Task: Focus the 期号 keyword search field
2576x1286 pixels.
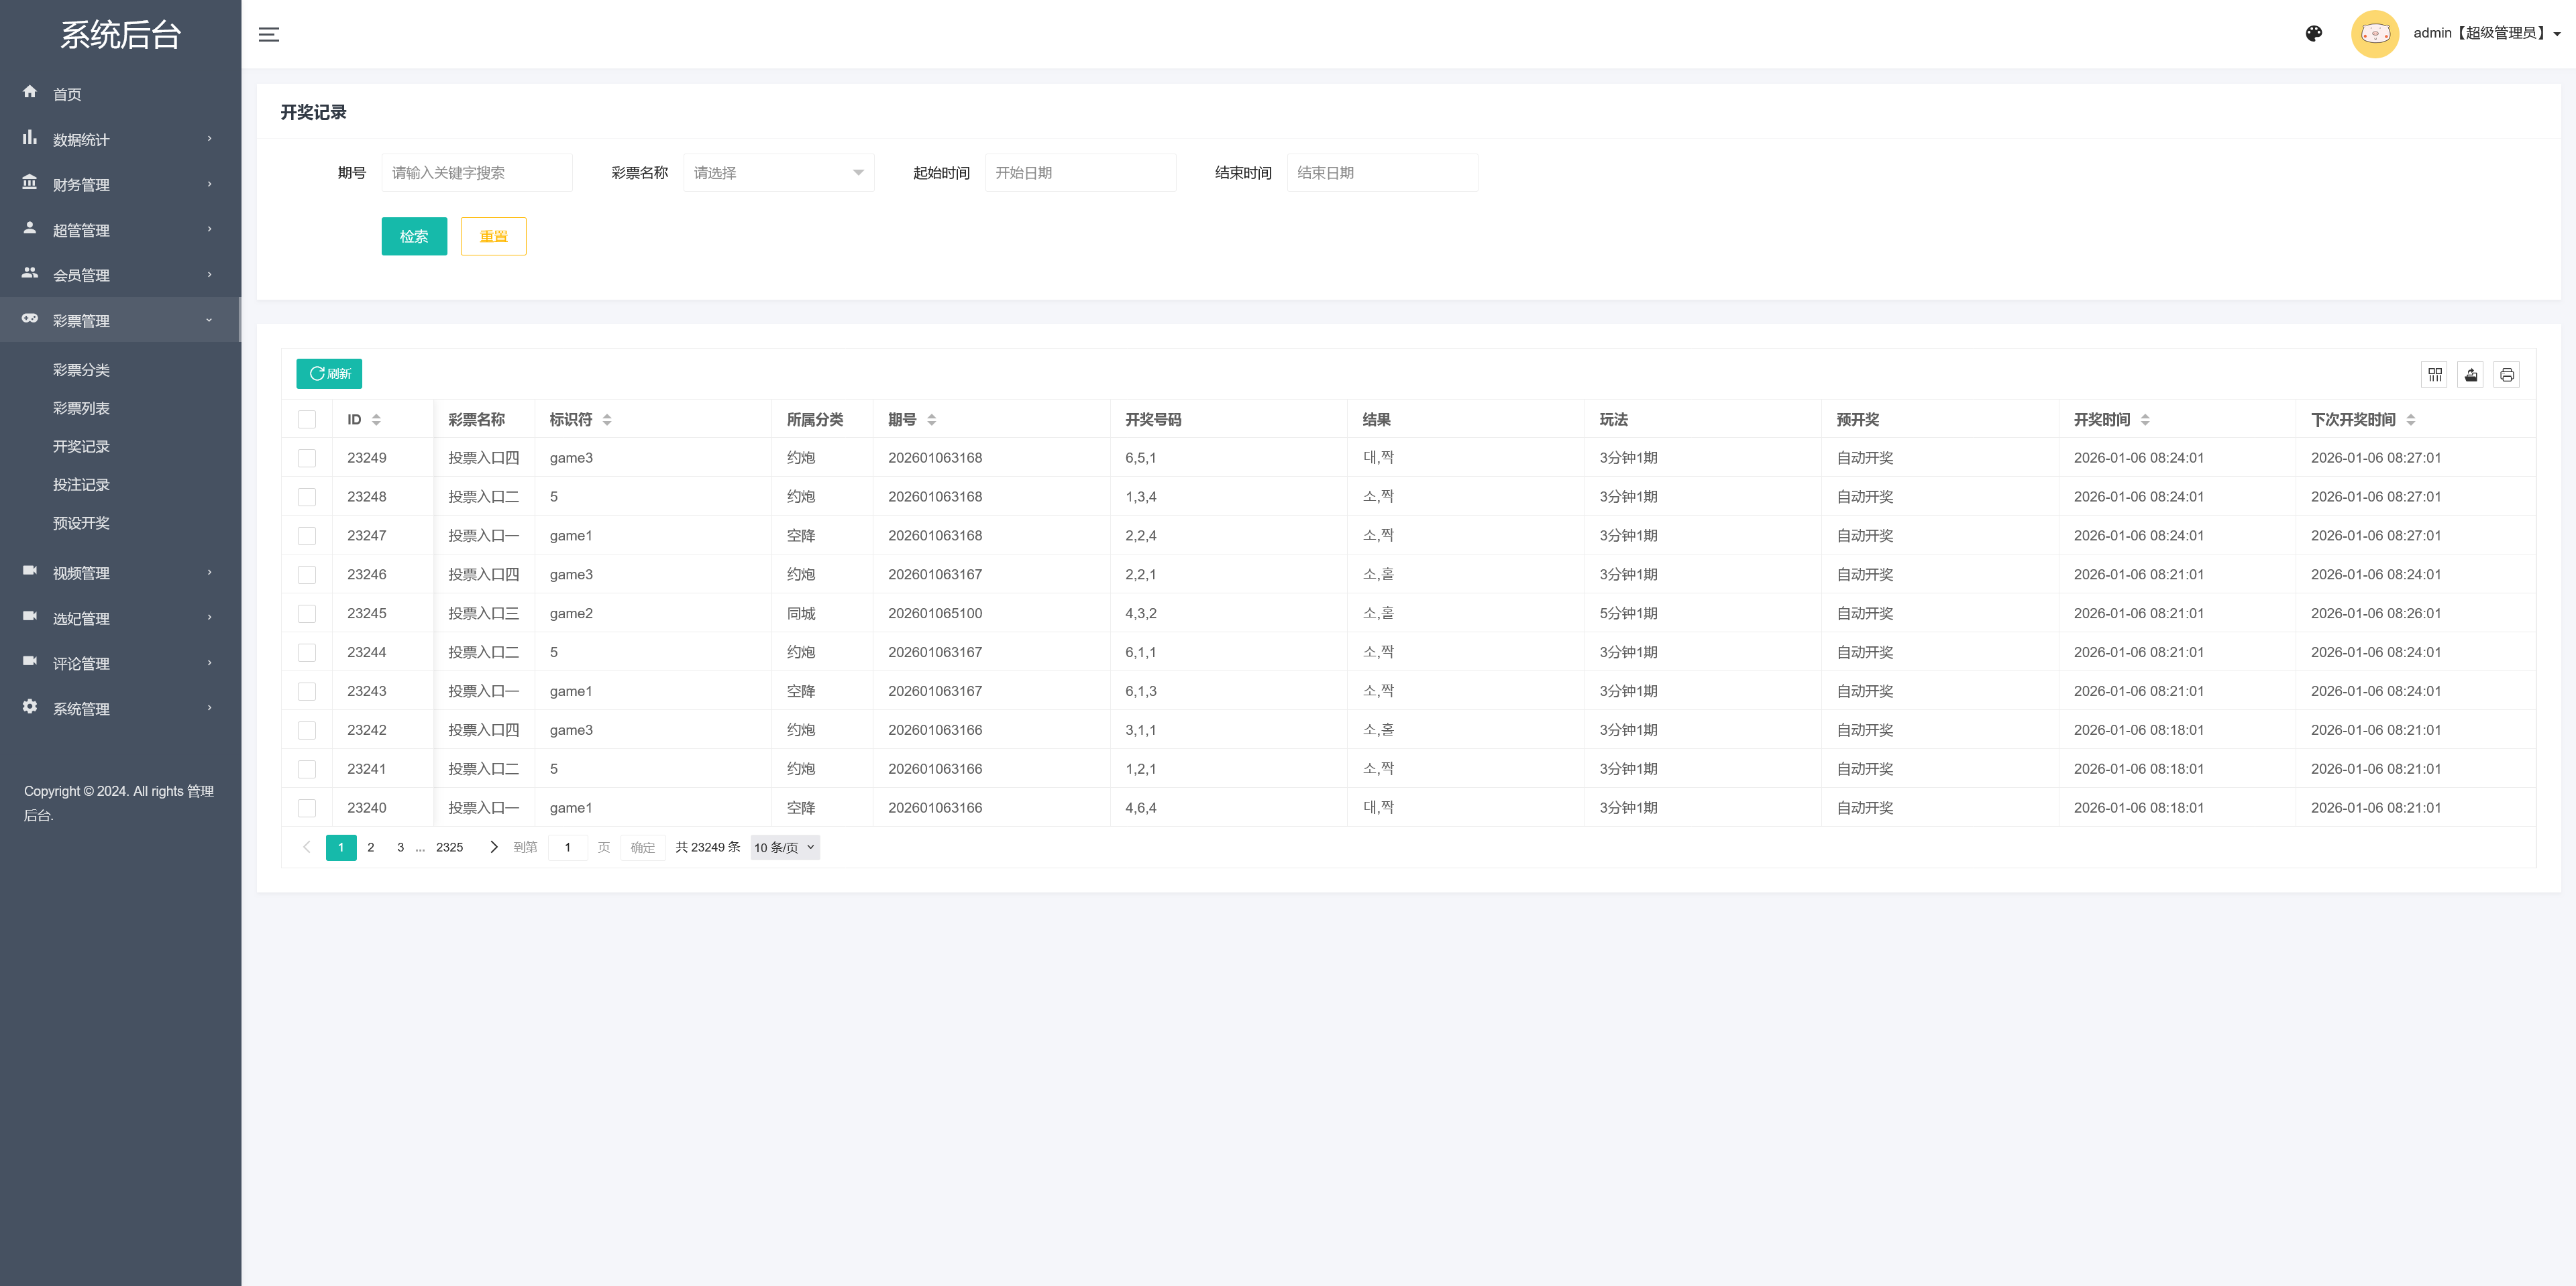Action: 477,173
